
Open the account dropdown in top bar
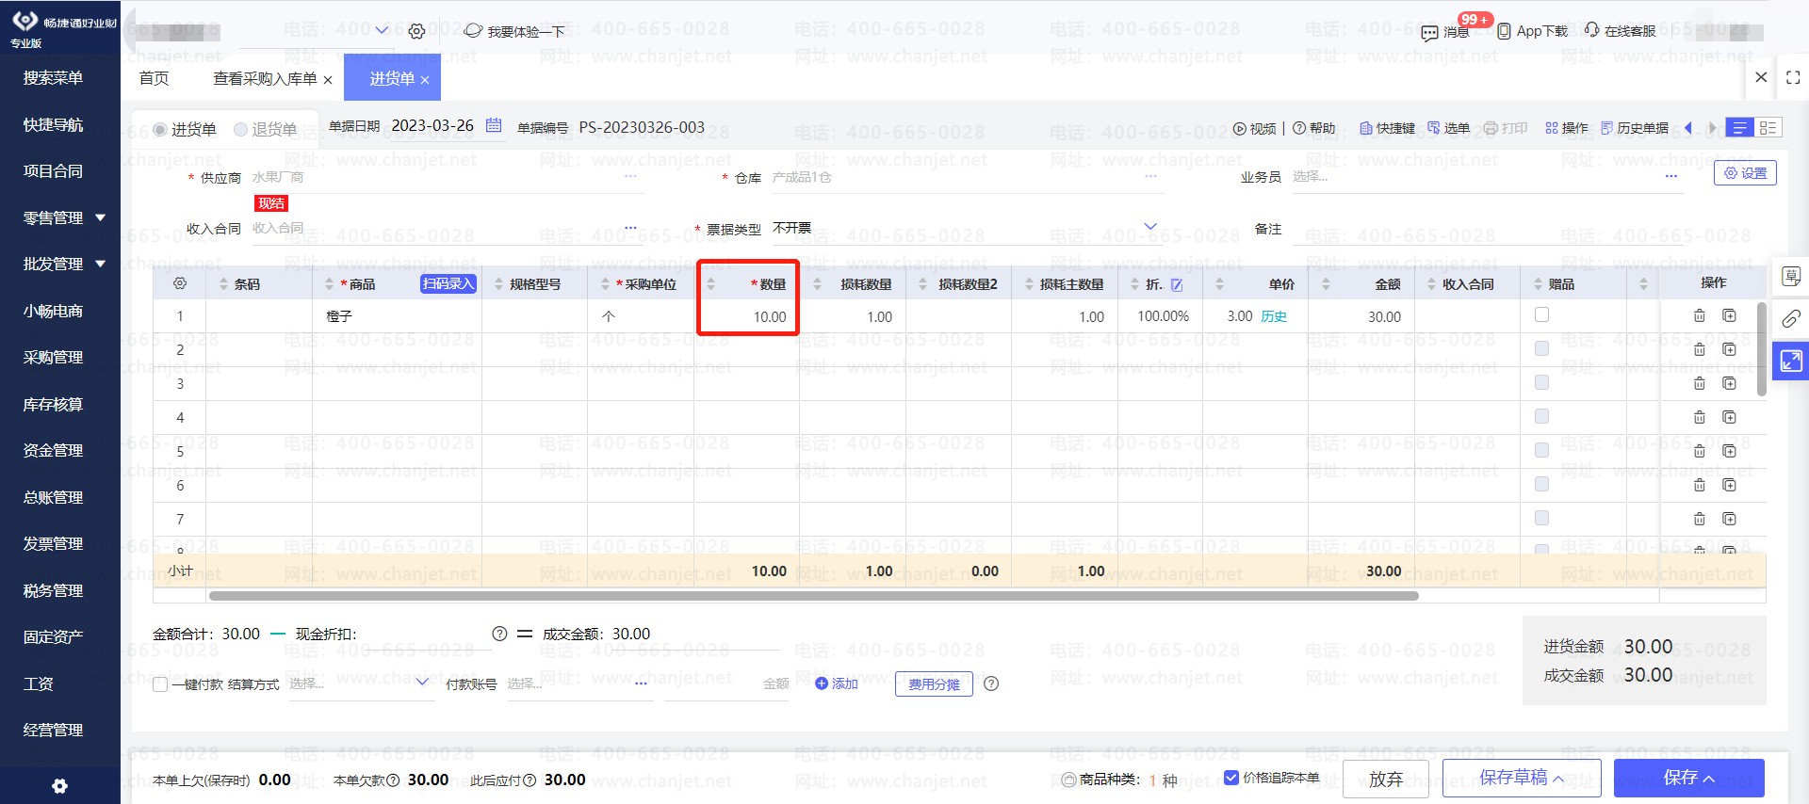pos(382,30)
